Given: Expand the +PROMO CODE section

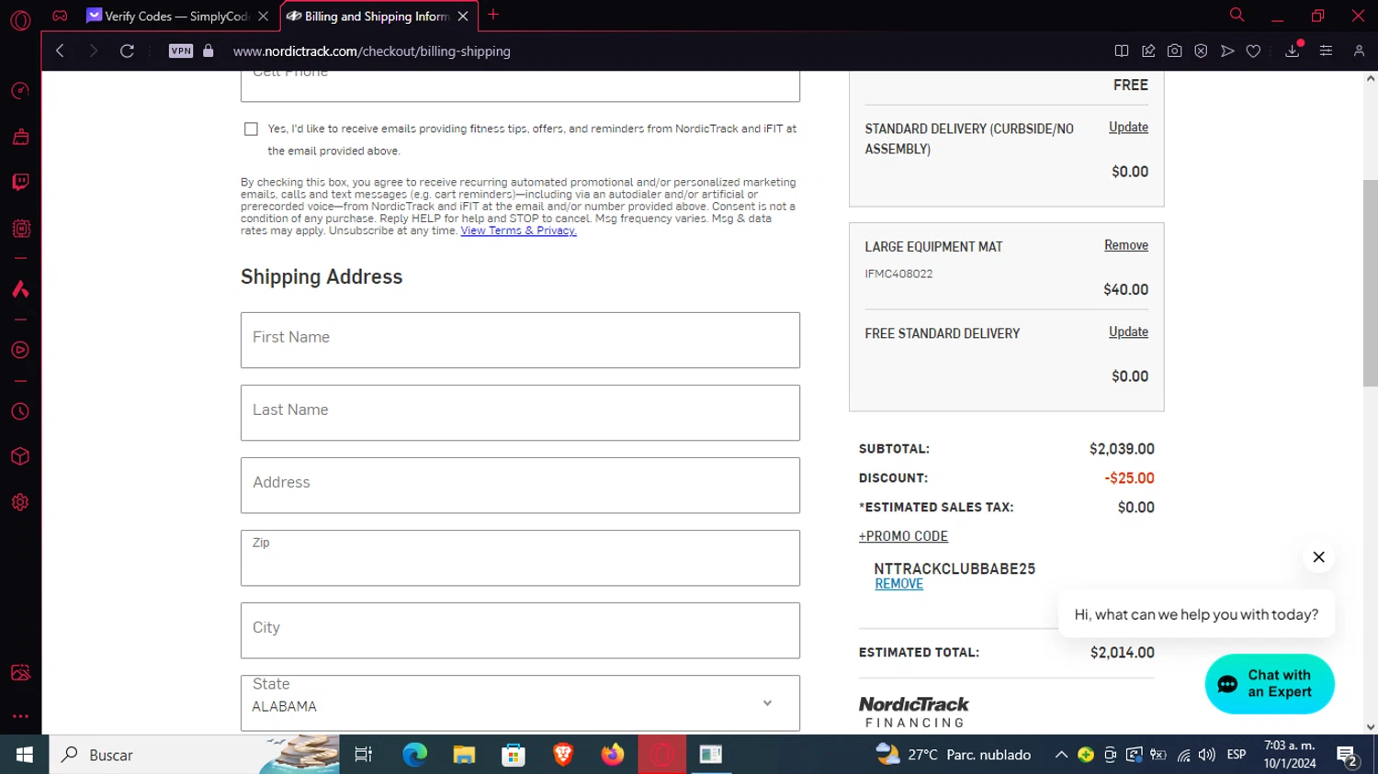Looking at the screenshot, I should click(903, 536).
